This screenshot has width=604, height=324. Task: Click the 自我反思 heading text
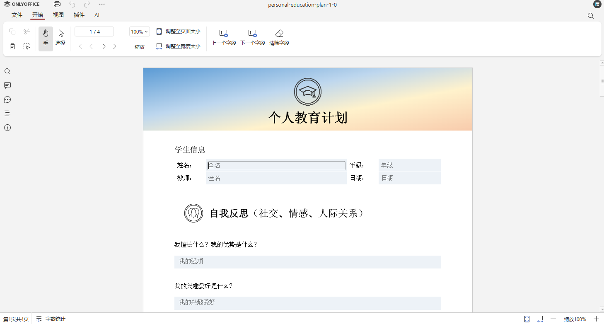[229, 213]
